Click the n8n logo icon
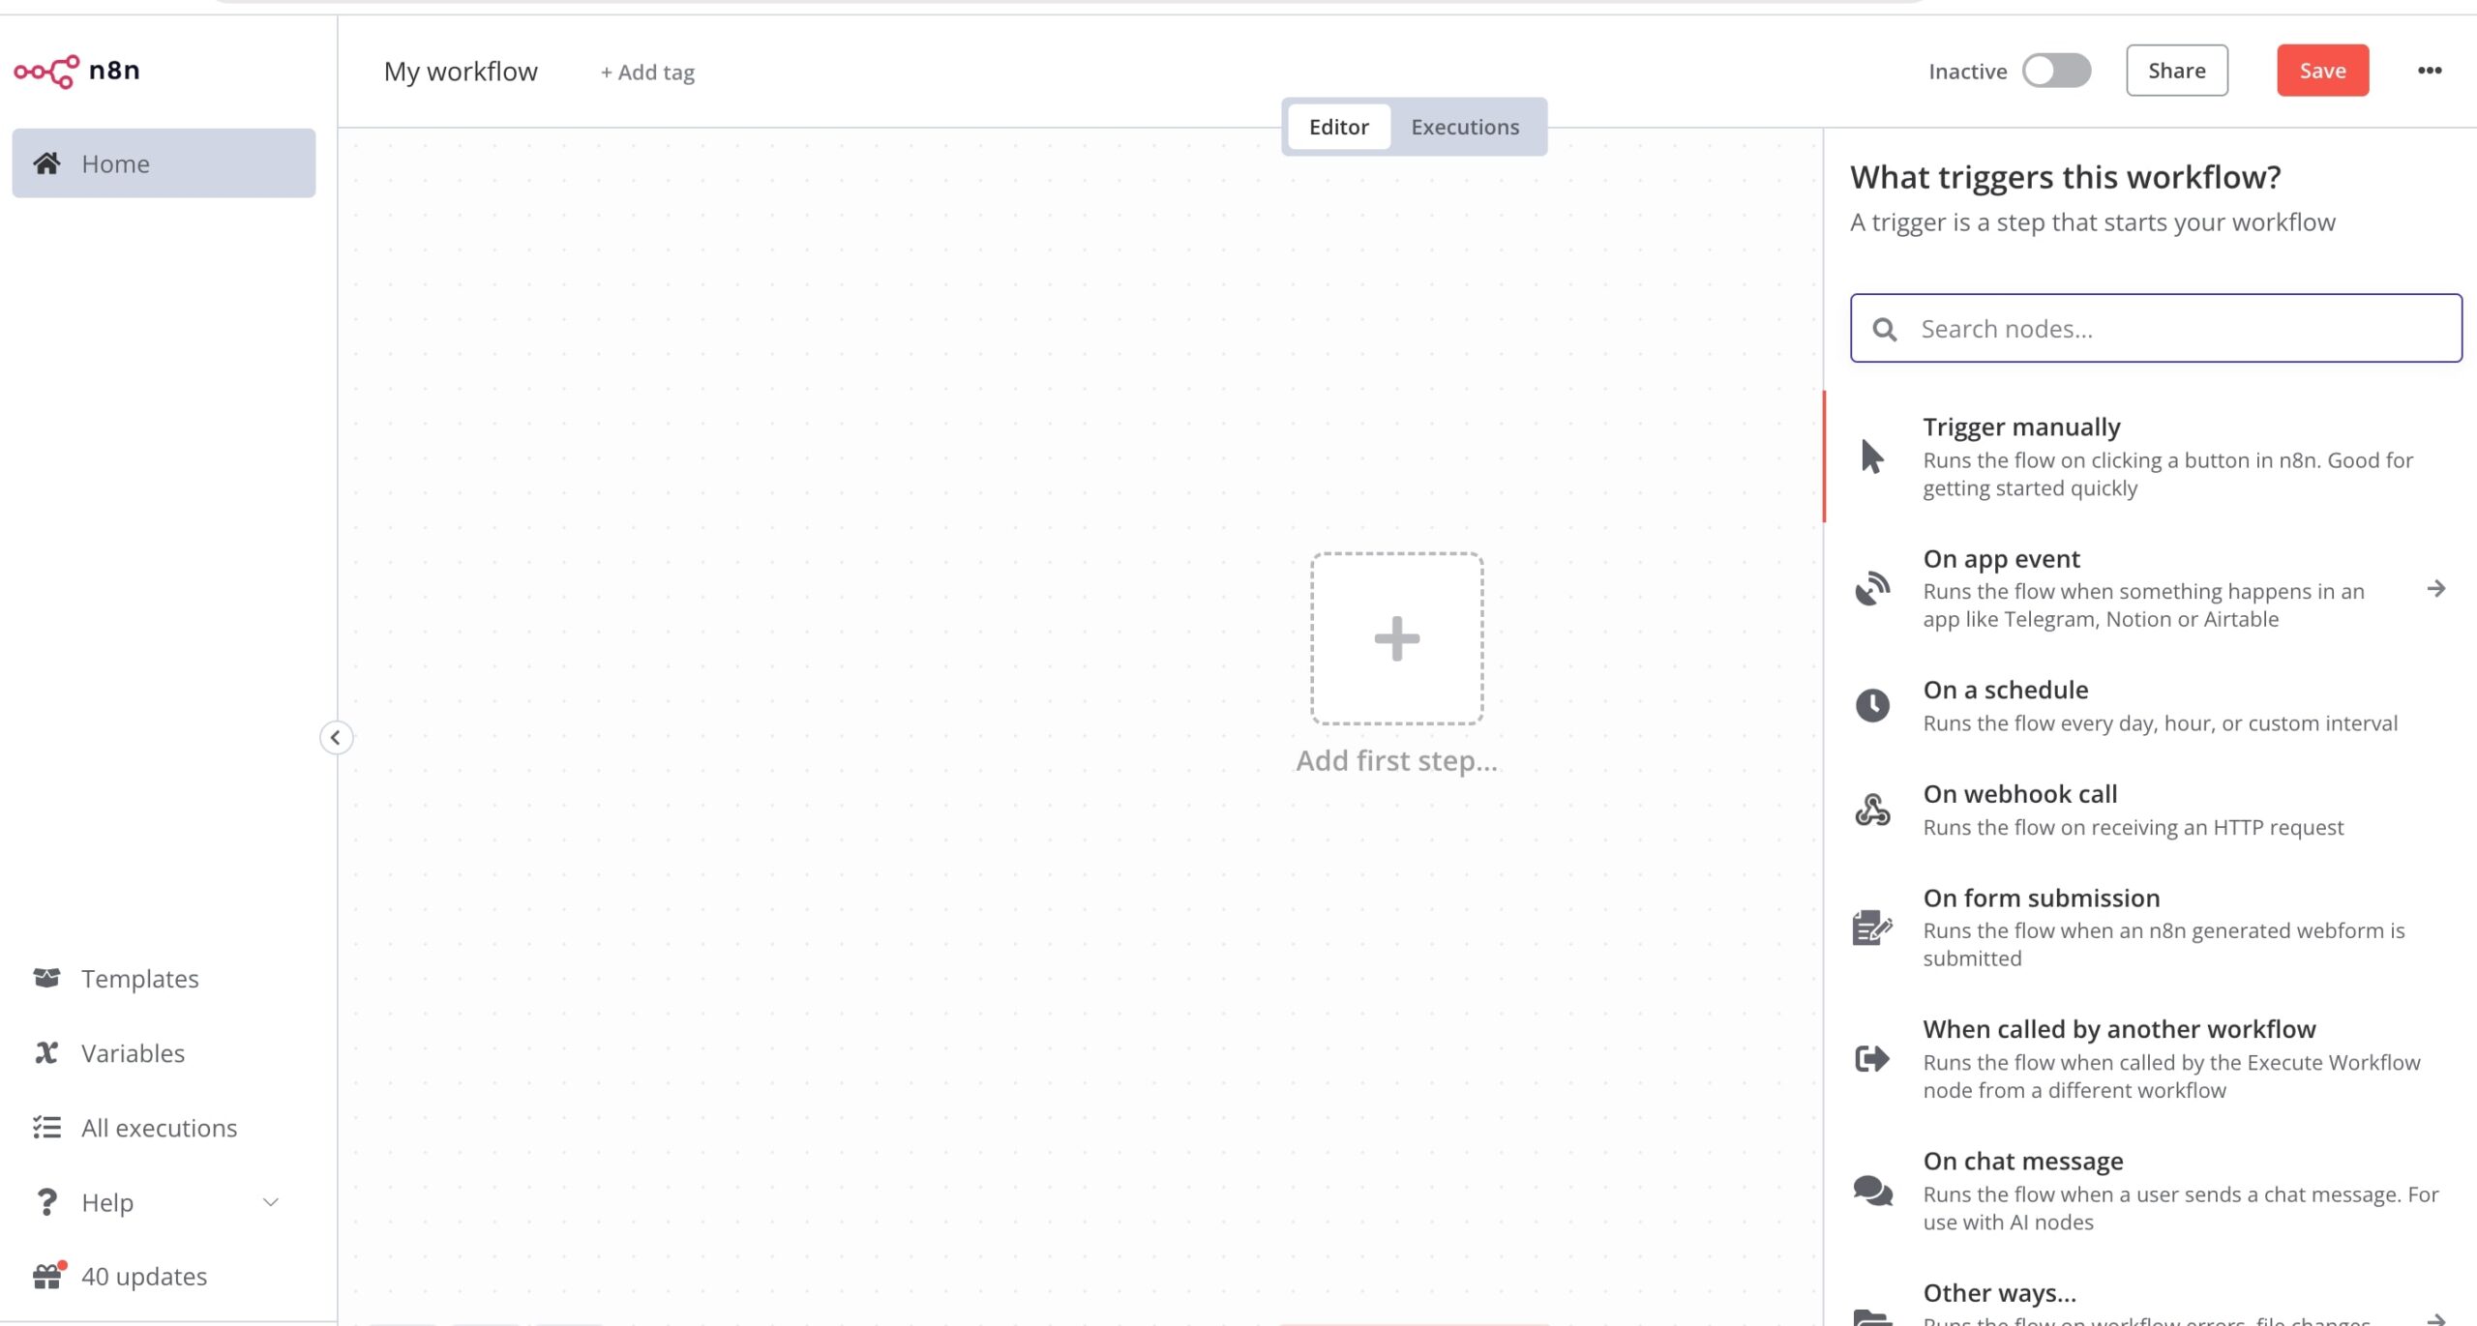 pyautogui.click(x=46, y=71)
